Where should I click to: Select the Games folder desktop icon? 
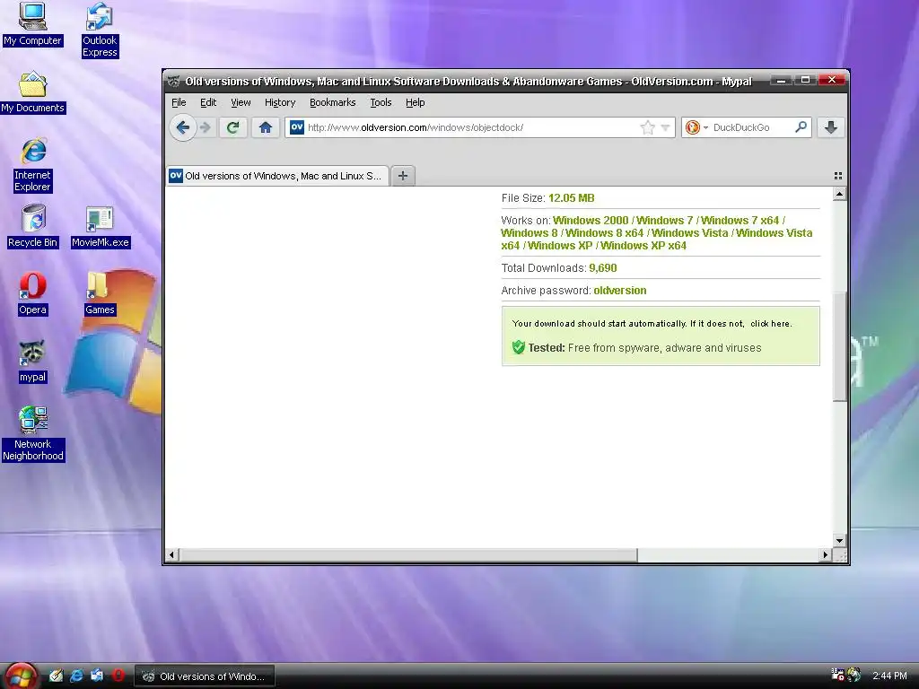pyautogui.click(x=100, y=294)
